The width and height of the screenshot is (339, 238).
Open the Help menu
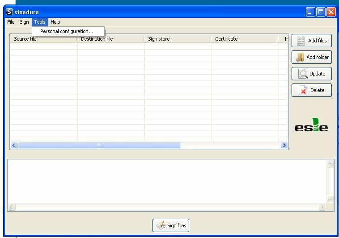pos(55,22)
